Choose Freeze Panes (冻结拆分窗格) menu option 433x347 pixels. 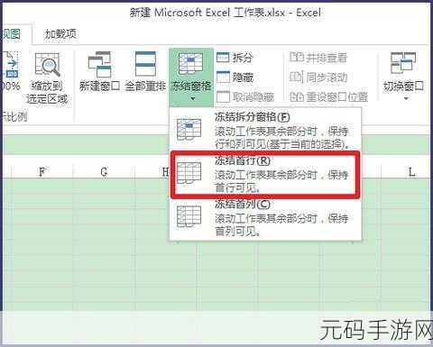point(265,130)
